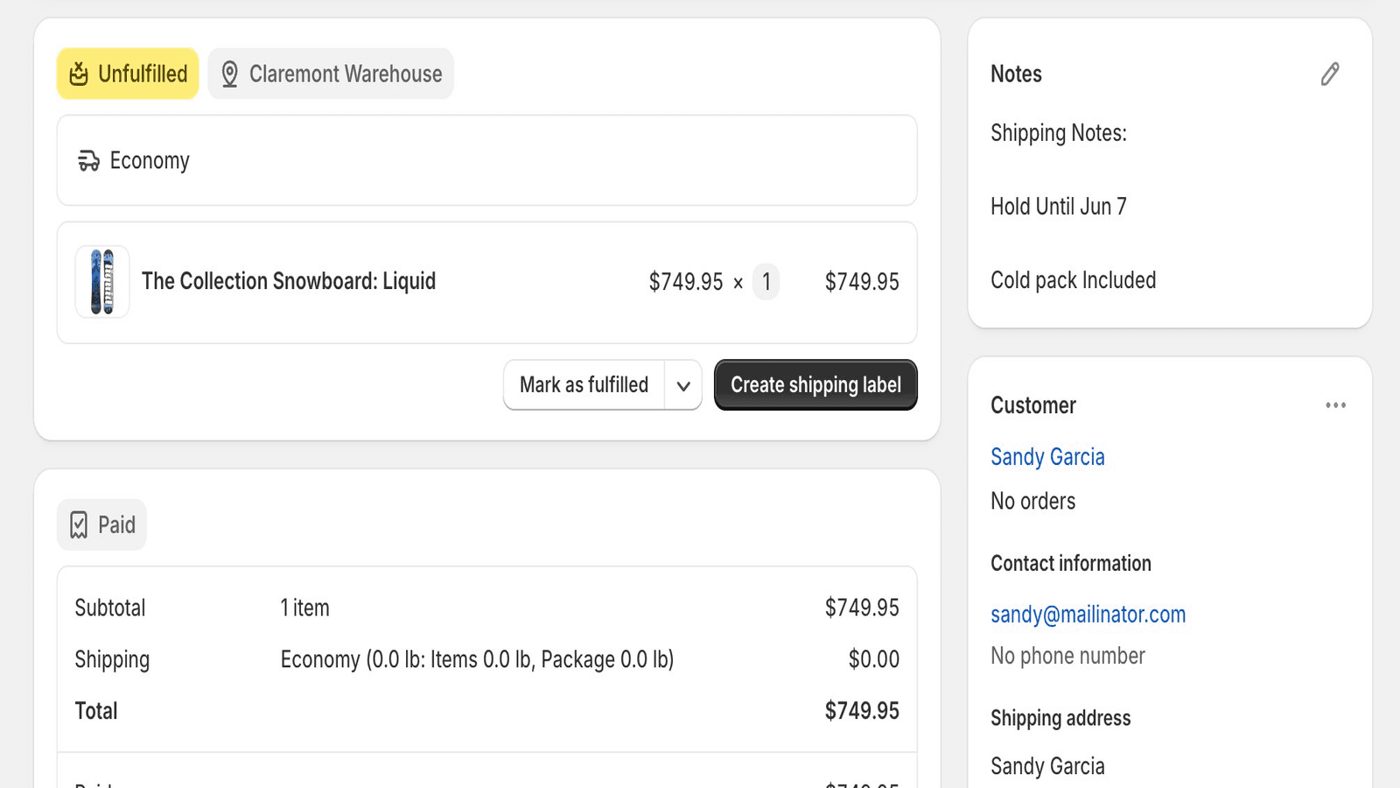The image size is (1400, 788).
Task: Click the bold Total row label
Action: point(96,711)
